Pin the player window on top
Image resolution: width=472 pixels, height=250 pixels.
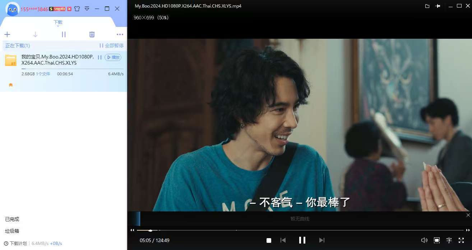[x=438, y=6]
